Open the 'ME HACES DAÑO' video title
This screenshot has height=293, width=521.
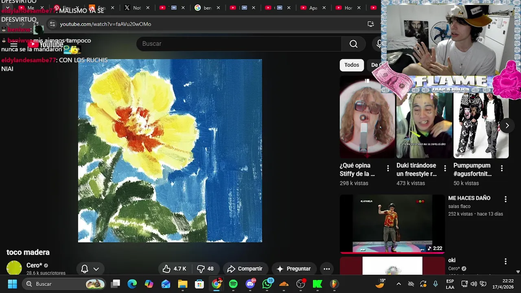click(469, 198)
